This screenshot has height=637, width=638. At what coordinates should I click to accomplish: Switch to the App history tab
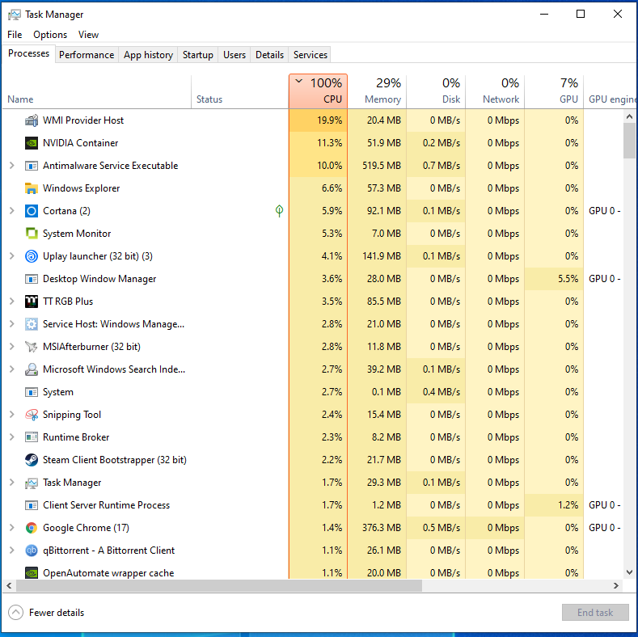point(148,55)
